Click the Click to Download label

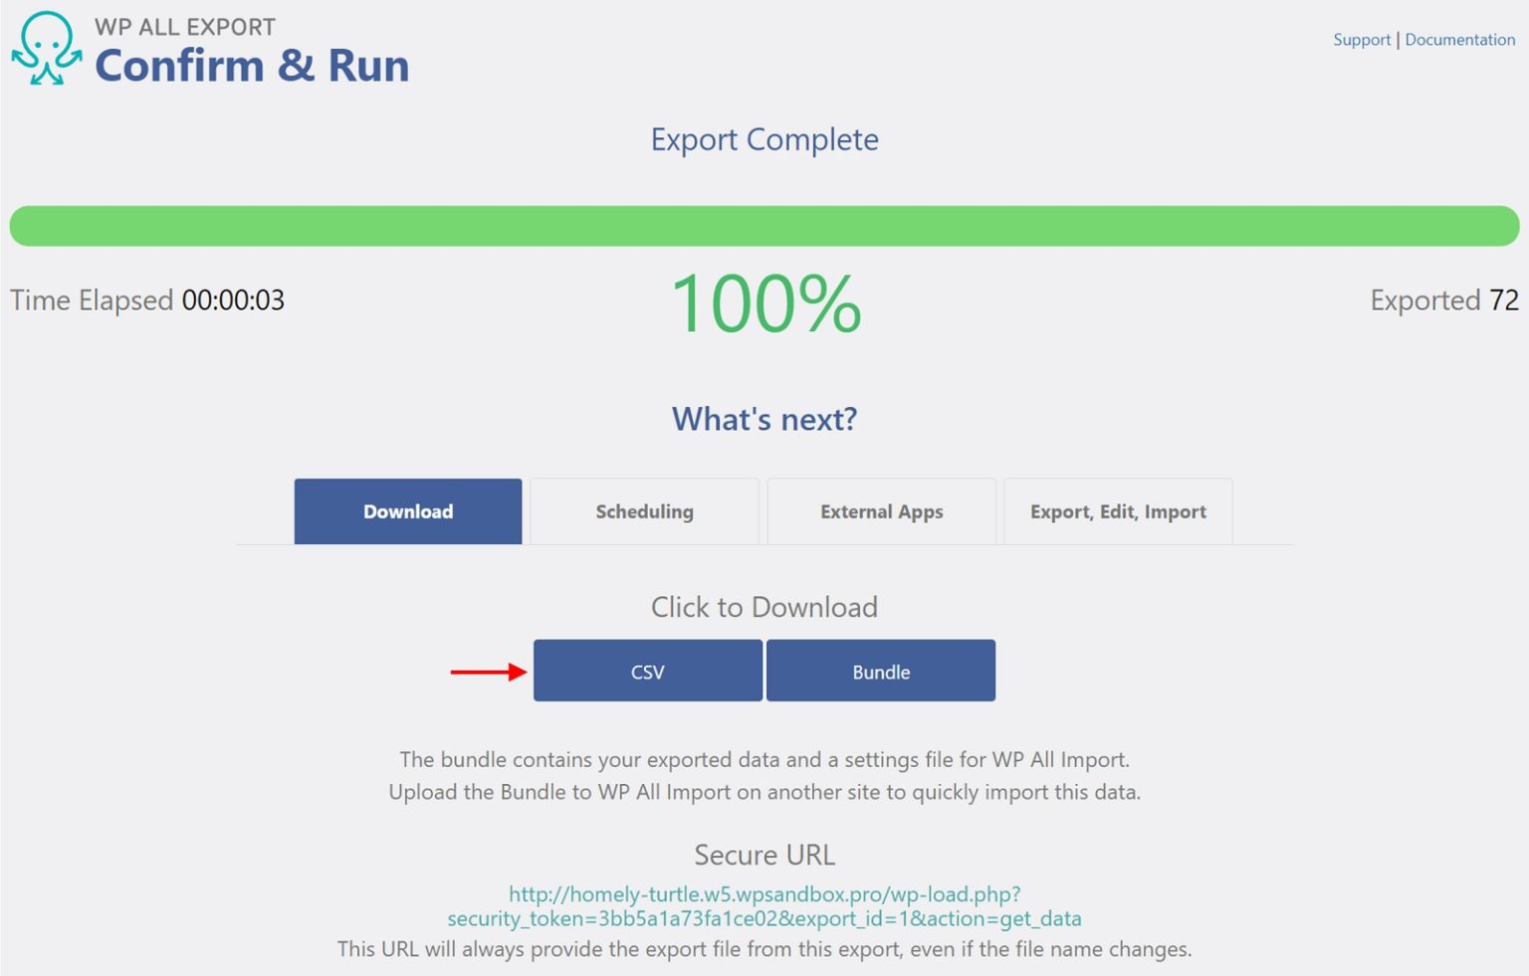pyautogui.click(x=764, y=607)
